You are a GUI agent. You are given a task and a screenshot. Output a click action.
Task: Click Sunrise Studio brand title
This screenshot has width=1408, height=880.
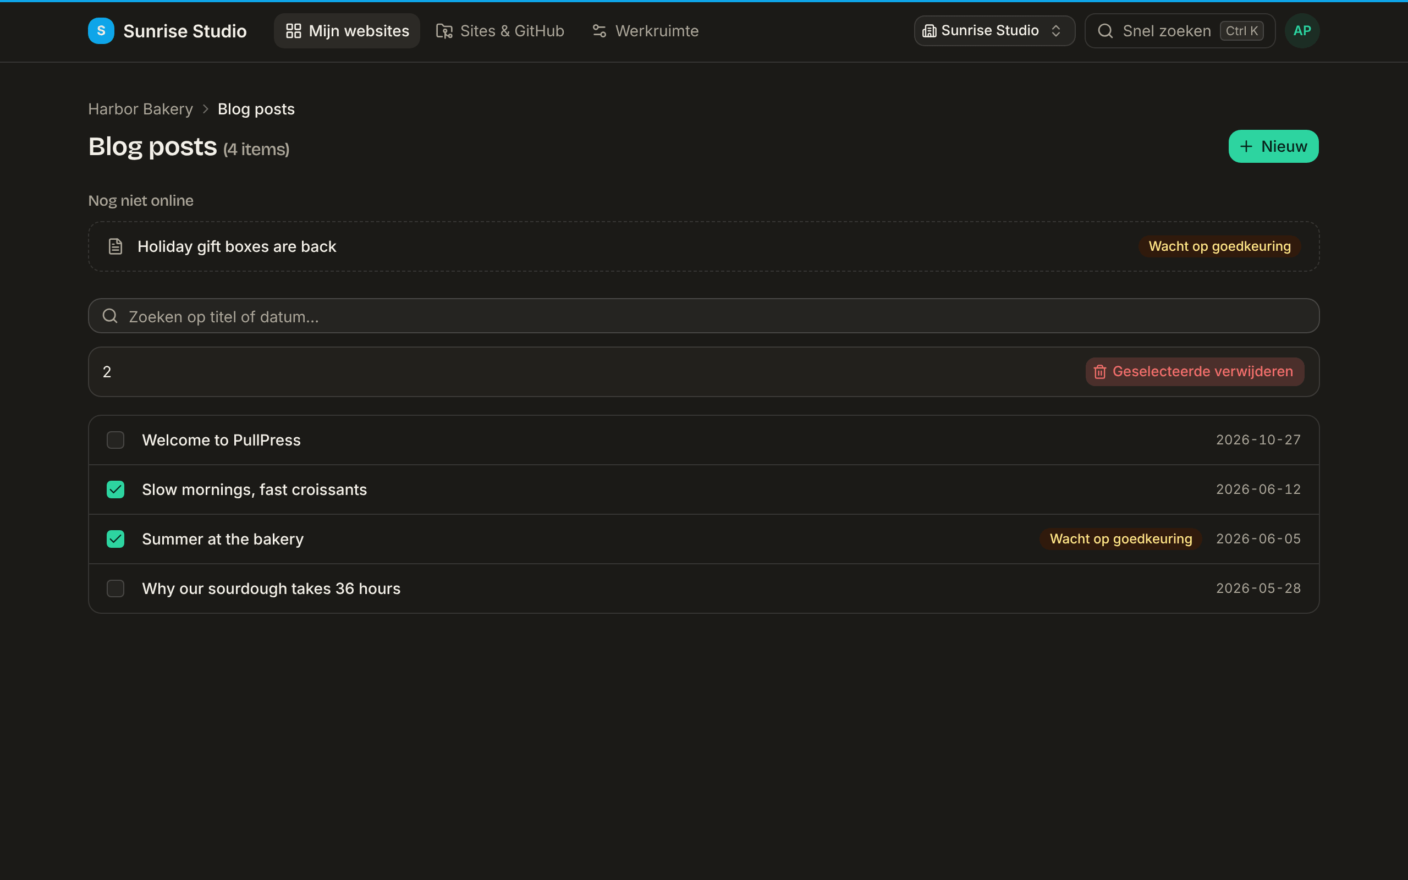click(185, 31)
